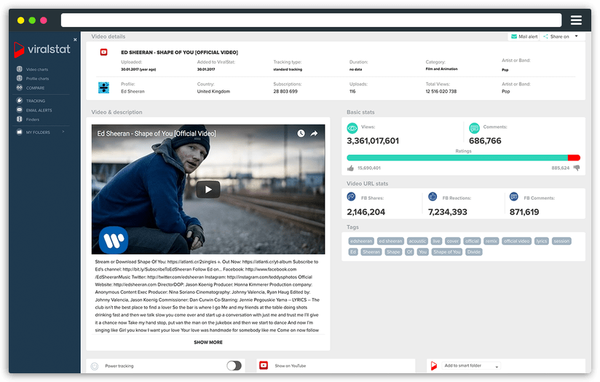Toggle the Power tracking switch
Screen dimensions: 600x382
[x=234, y=366]
